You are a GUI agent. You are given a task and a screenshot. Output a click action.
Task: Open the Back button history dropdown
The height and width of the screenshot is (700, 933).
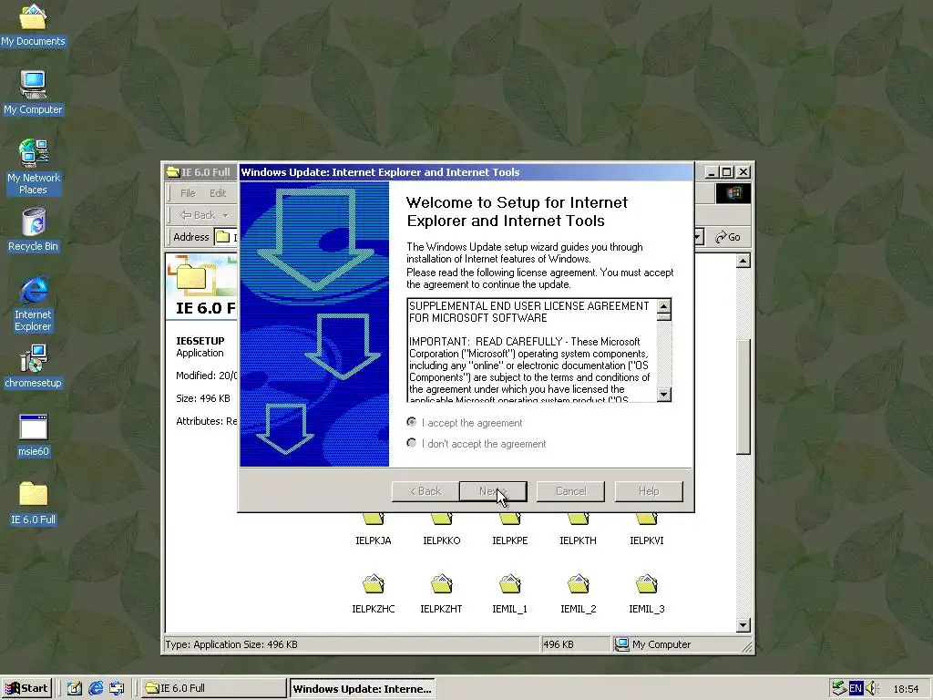(226, 215)
